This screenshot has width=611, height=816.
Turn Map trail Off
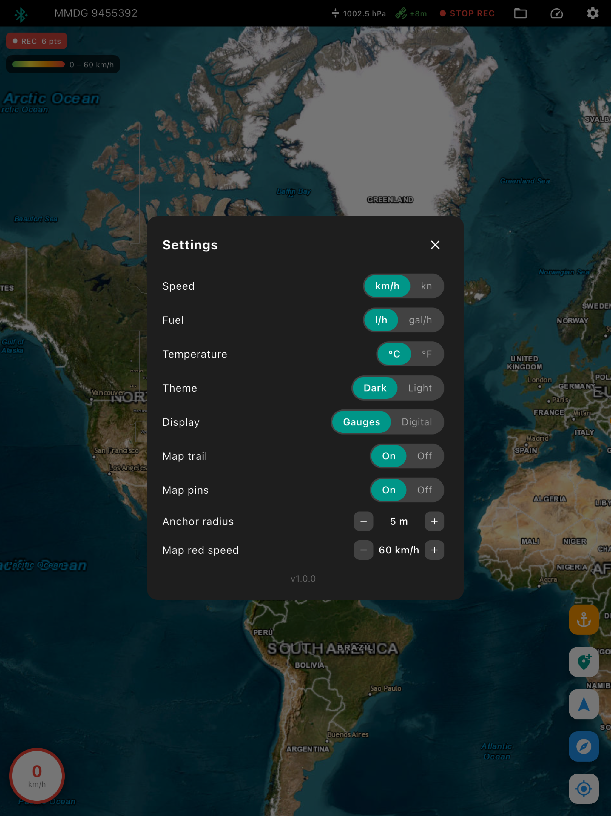[424, 455]
